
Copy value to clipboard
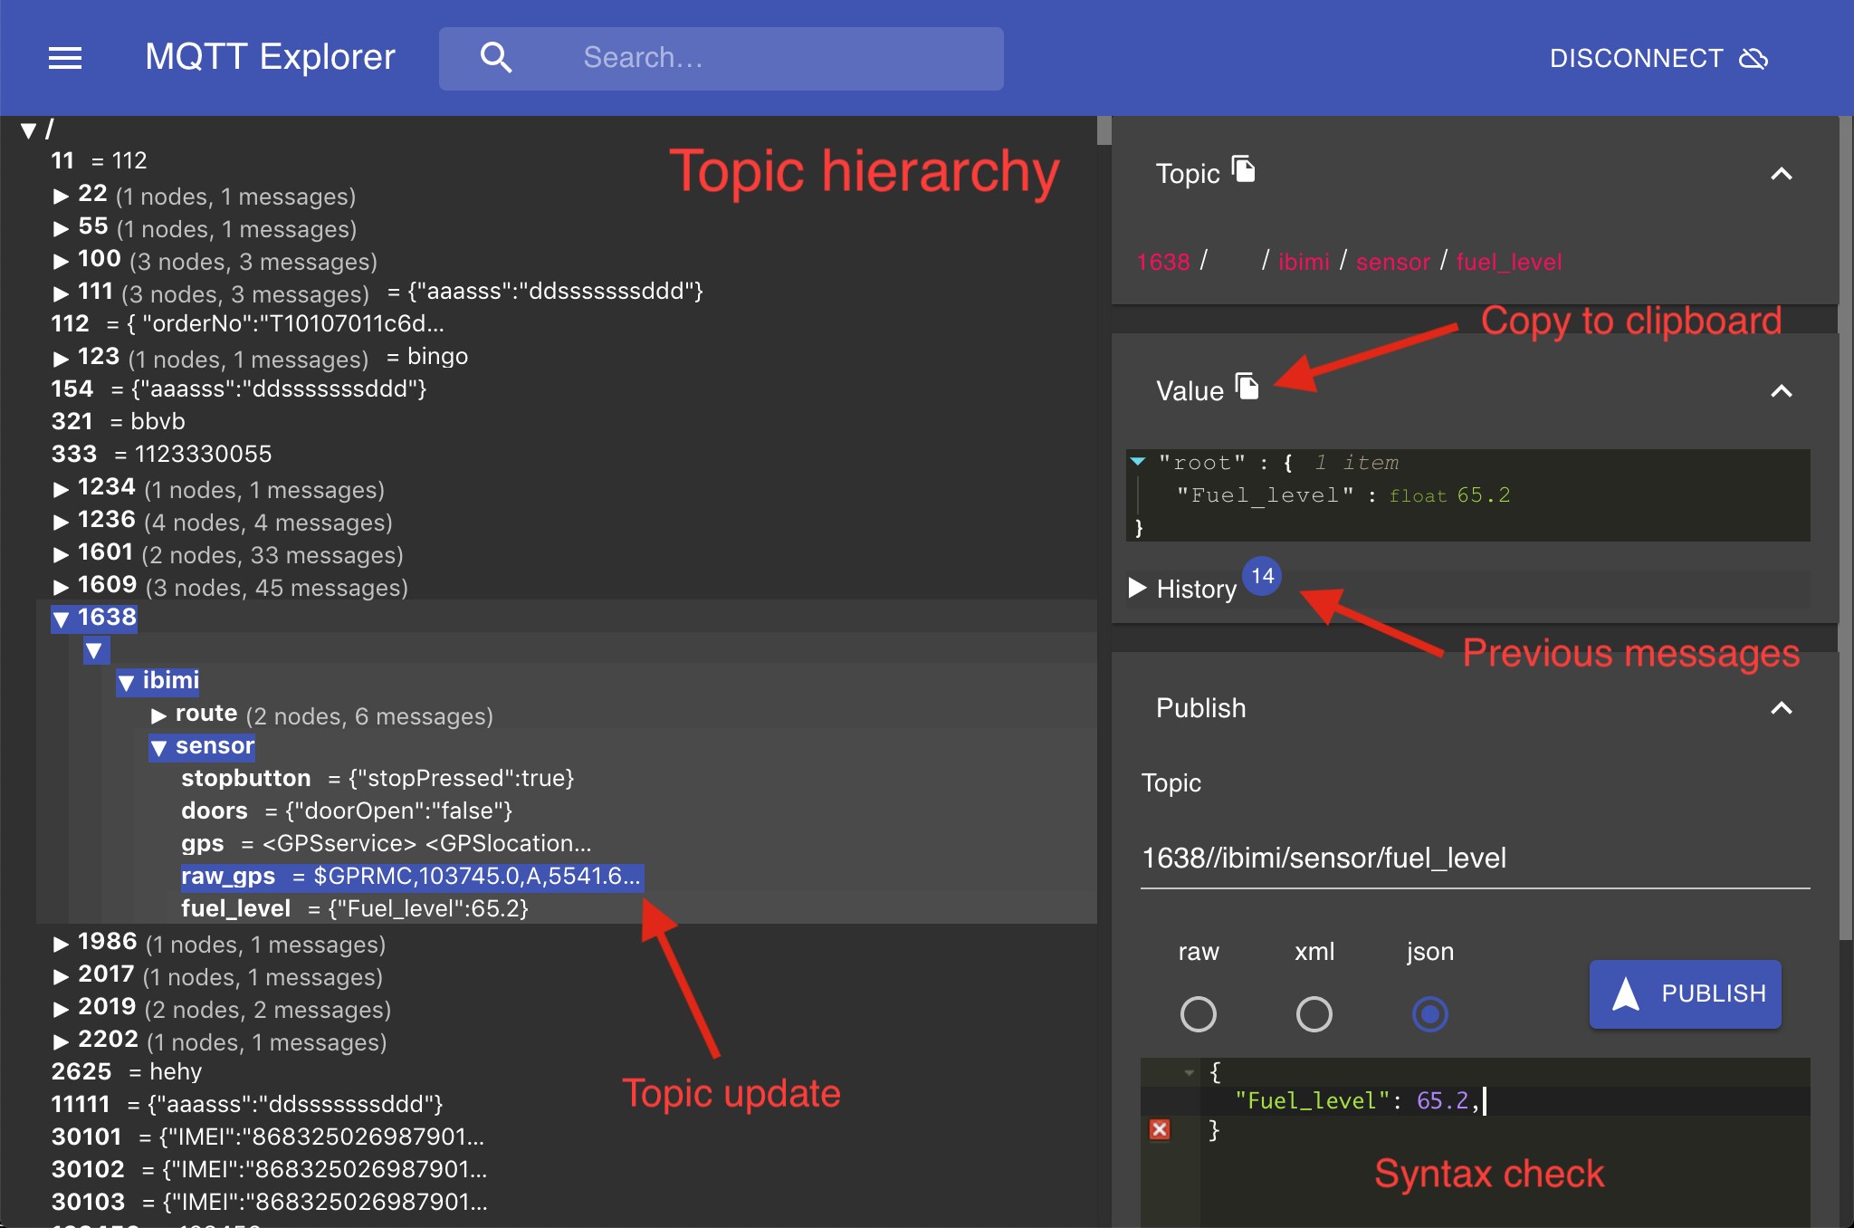[x=1247, y=387]
